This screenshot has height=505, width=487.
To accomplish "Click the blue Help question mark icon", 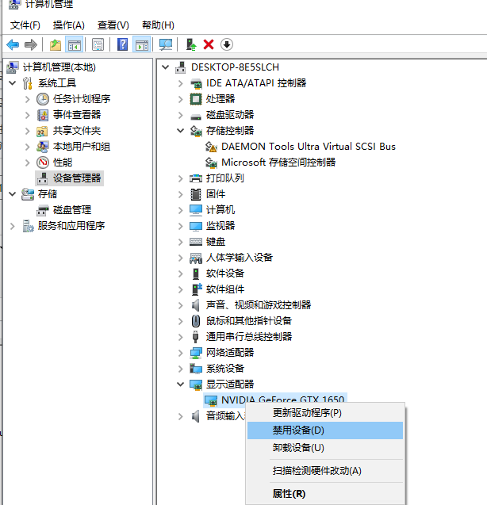I will pyautogui.click(x=122, y=44).
